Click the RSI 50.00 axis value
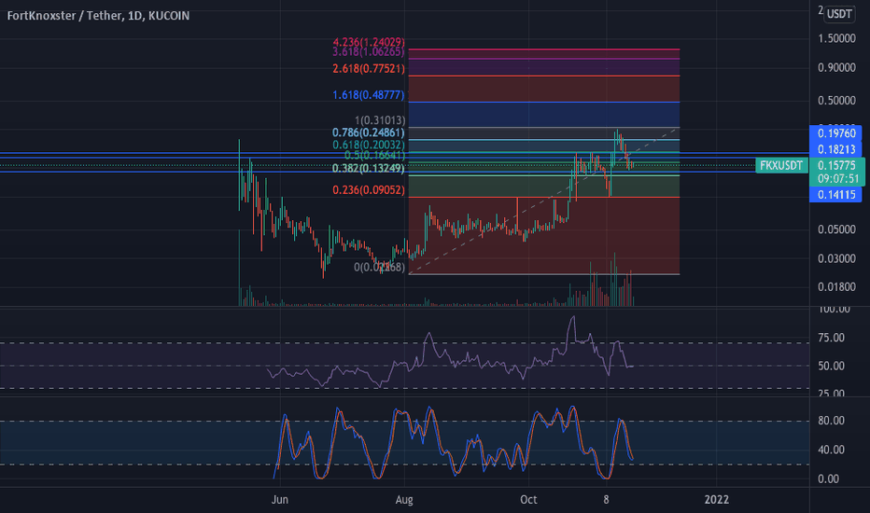 [831, 366]
